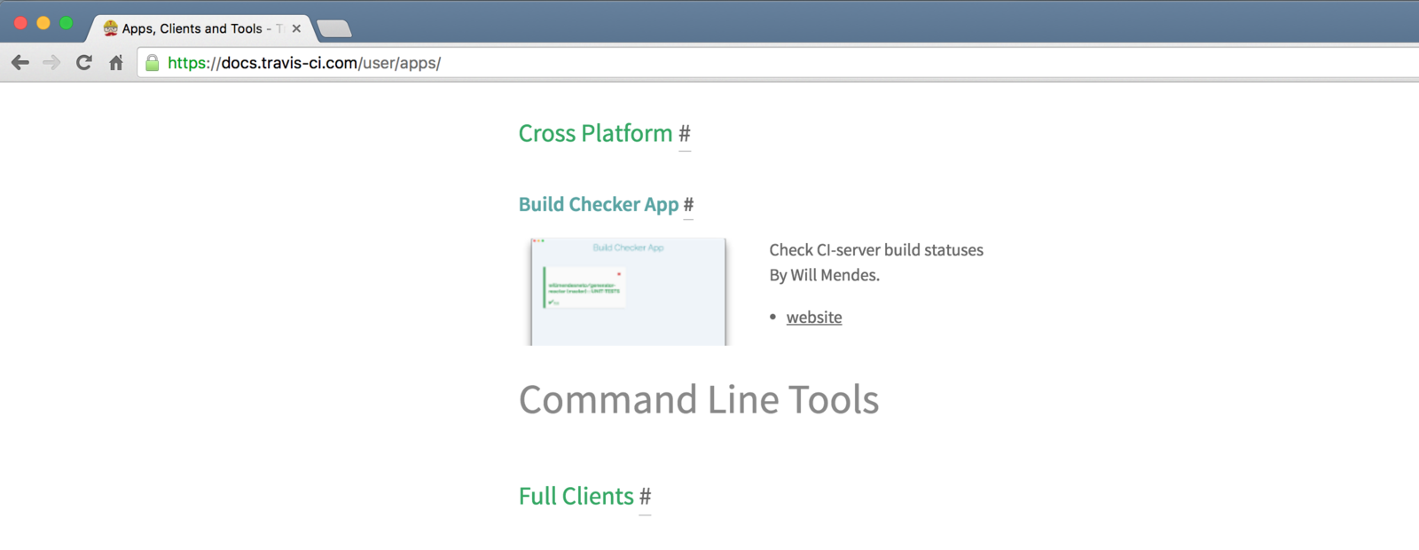This screenshot has height=550, width=1419.
Task: Click the text By Will Mendes.
Action: click(x=825, y=275)
